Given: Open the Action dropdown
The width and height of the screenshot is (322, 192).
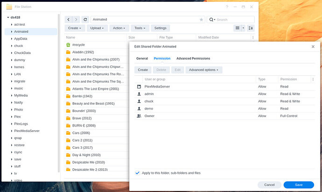Looking at the screenshot, I should point(119,28).
